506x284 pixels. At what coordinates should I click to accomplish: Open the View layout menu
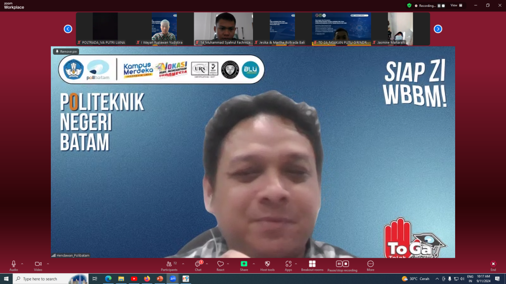pyautogui.click(x=457, y=5)
